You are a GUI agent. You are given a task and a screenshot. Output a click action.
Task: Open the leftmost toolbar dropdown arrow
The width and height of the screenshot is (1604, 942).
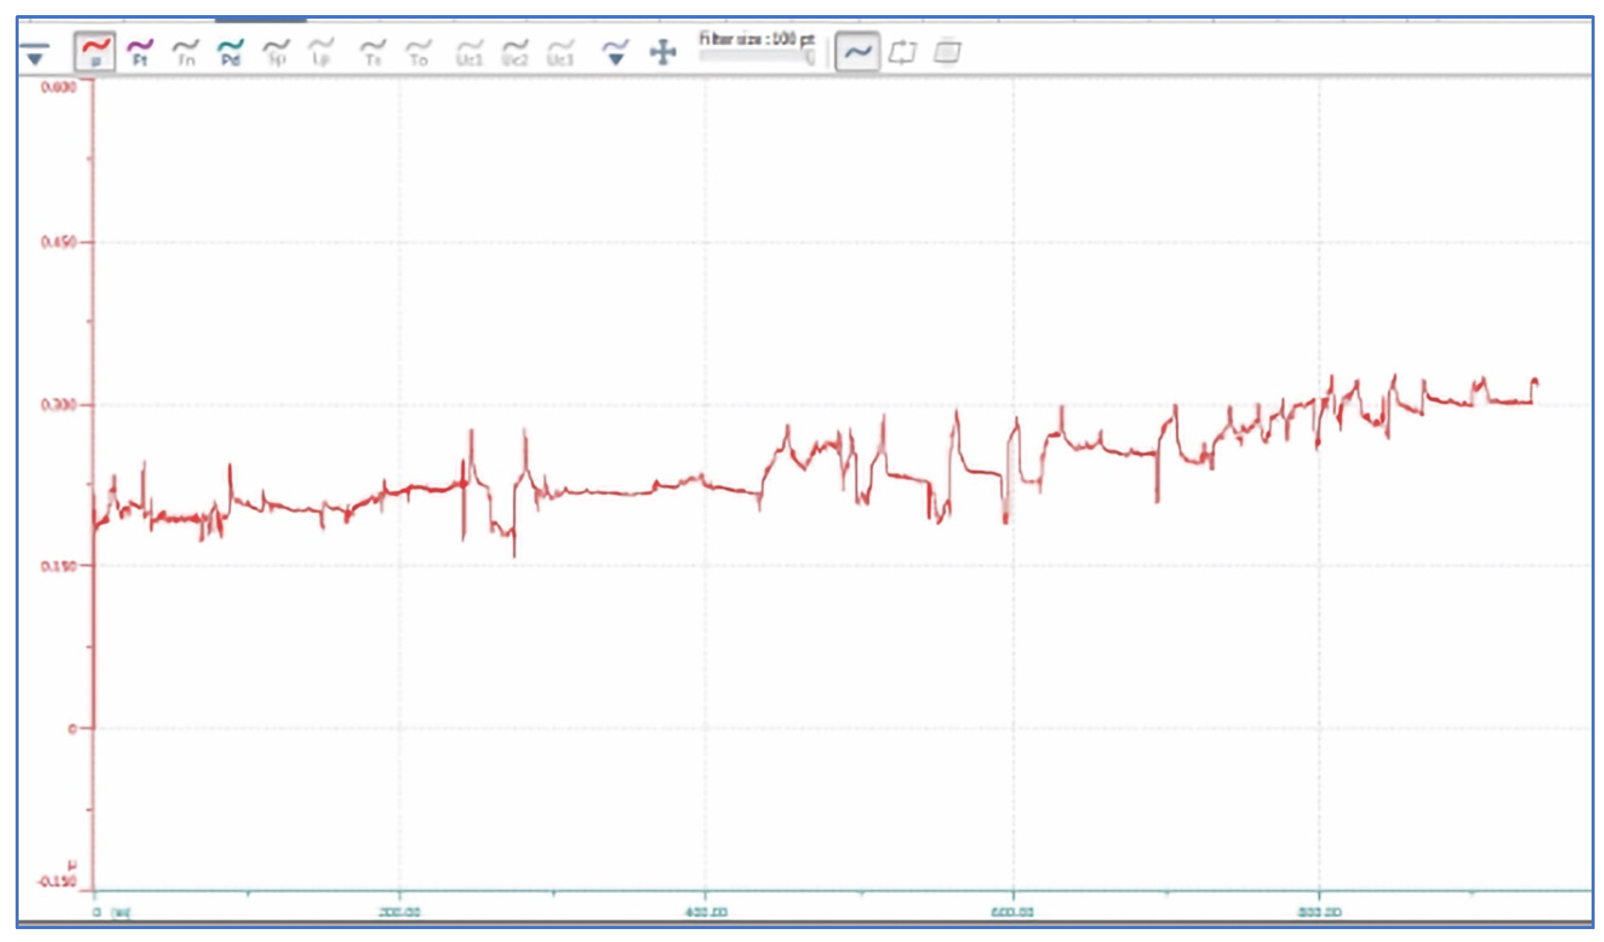(x=35, y=53)
